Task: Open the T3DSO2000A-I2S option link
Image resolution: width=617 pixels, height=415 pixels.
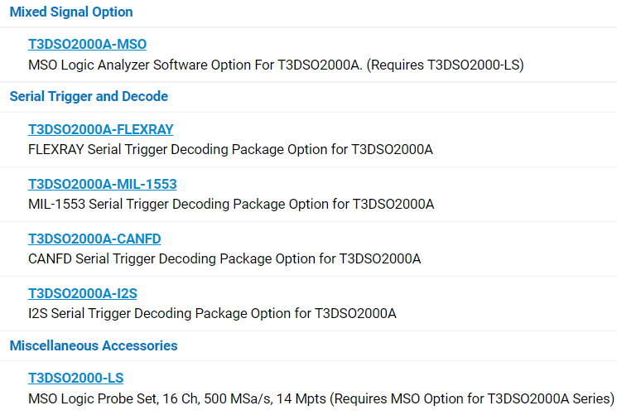Action: click(84, 293)
